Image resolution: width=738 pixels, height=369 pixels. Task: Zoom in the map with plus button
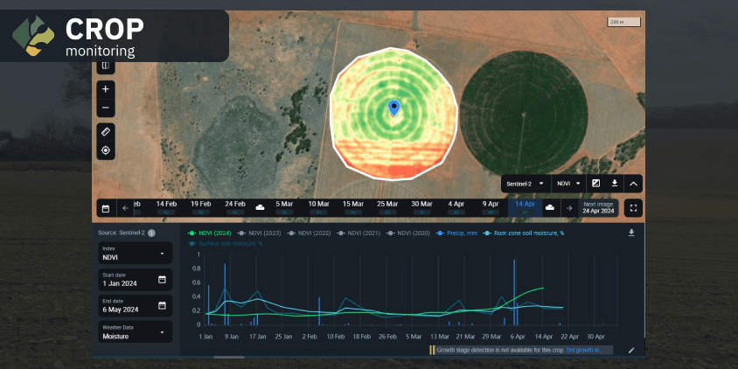[106, 89]
